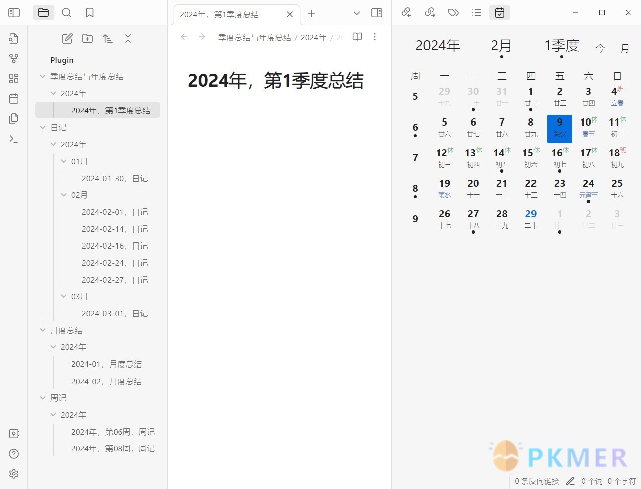Open the Calendar from the left ribbon
The width and height of the screenshot is (641, 489).
tap(14, 98)
